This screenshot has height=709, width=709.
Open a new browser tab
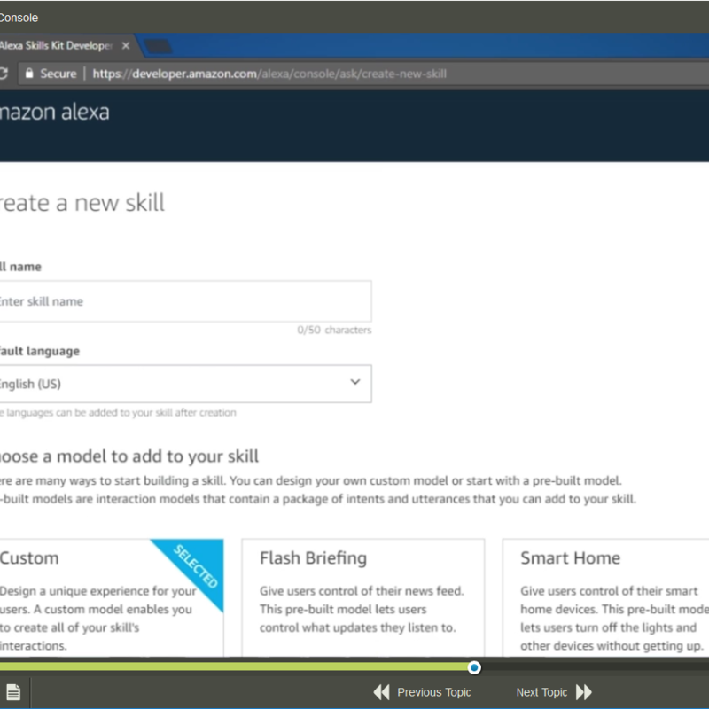point(158,46)
